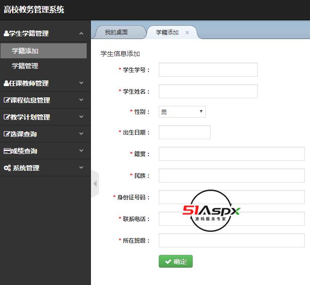The image size is (310, 285).
Task: Focus the 学生姓名 input field
Action: pos(208,91)
